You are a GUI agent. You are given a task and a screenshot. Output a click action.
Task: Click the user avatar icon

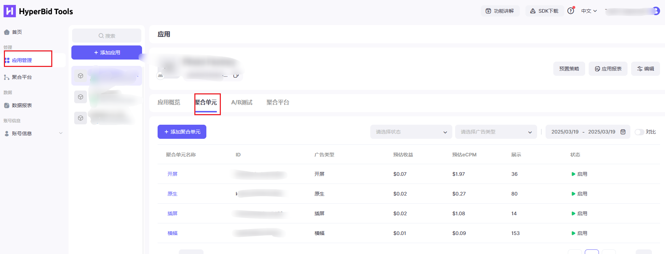(656, 11)
